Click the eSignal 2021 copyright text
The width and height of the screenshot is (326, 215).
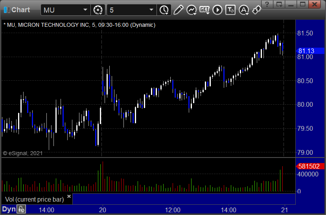(23, 154)
